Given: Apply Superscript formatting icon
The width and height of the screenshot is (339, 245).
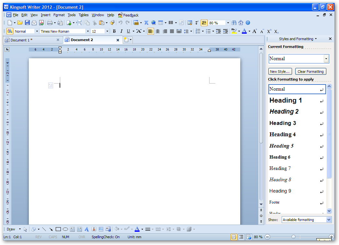Looking at the screenshot, I should click(x=269, y=31).
